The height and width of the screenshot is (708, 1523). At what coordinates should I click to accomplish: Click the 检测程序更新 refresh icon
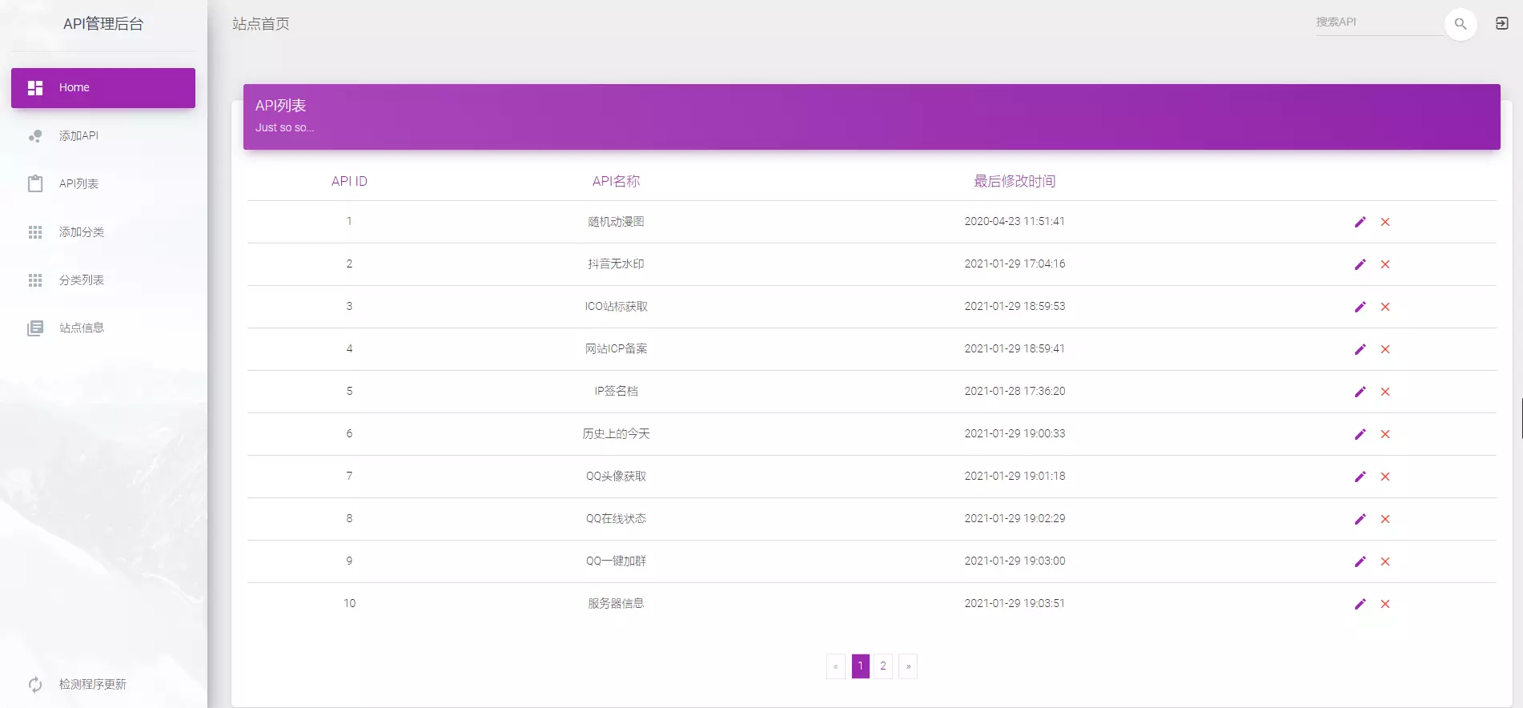coord(35,685)
